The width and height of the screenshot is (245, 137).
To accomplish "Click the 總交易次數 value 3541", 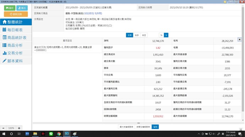I will 158,61.
